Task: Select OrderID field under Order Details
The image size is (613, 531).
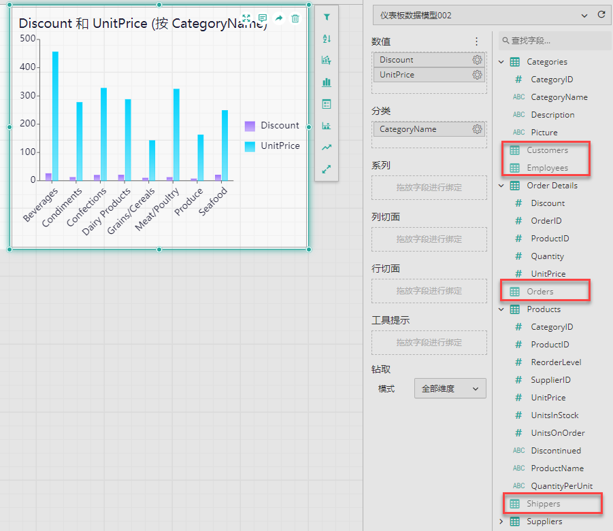Action: 546,221
